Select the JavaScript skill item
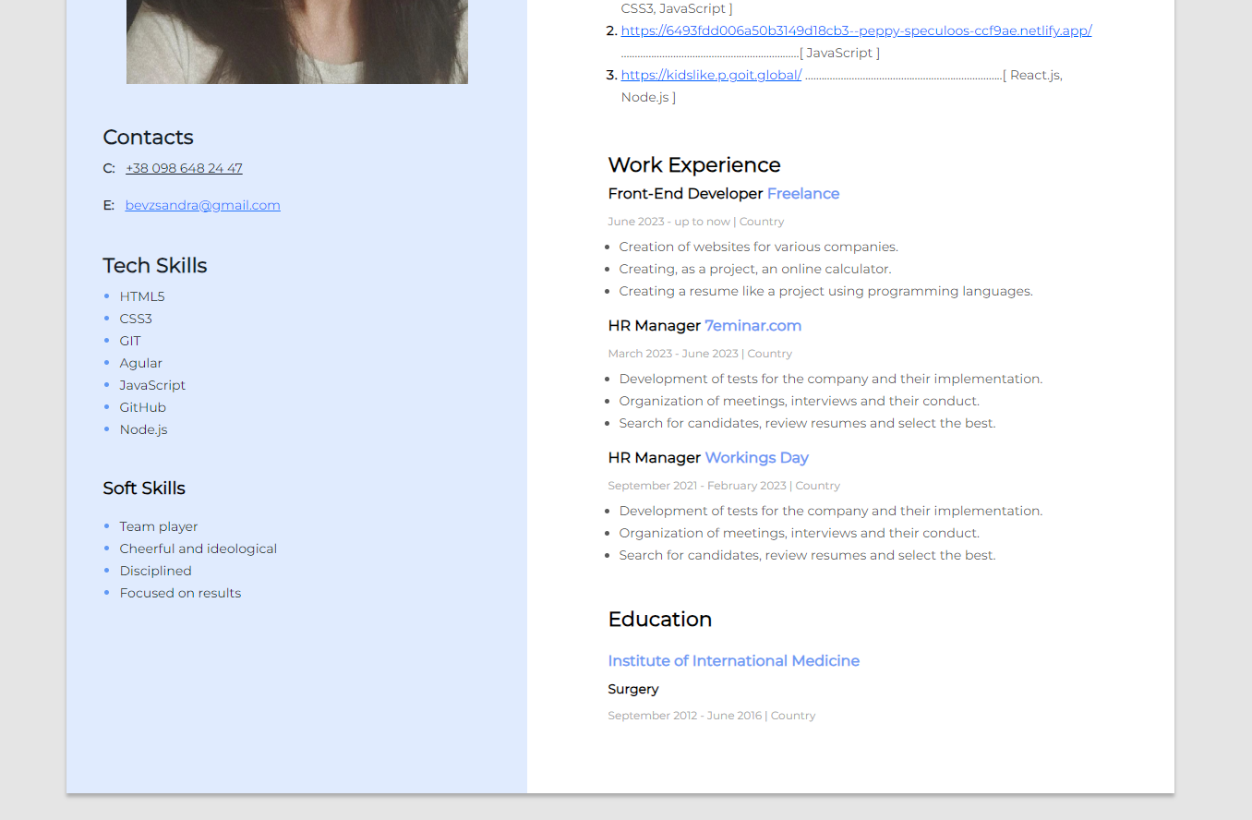 click(x=152, y=385)
